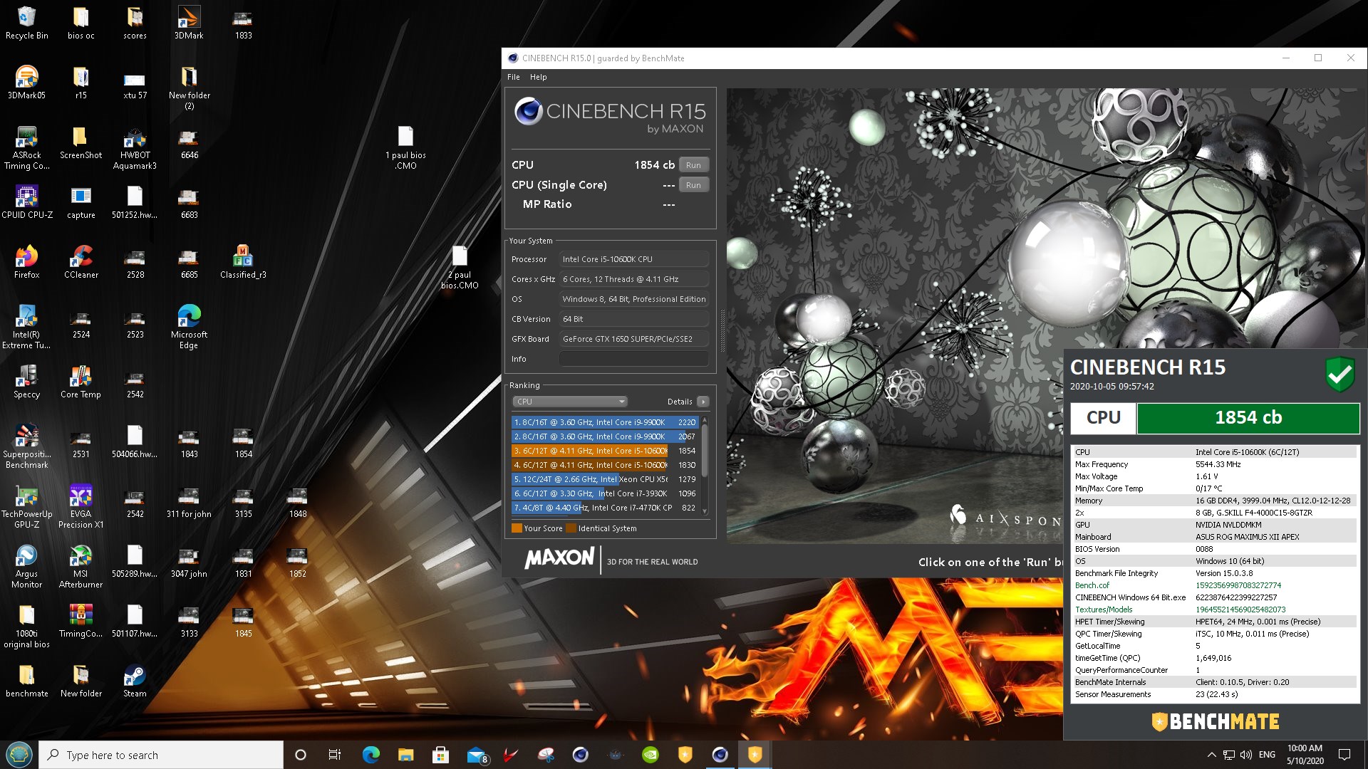The image size is (1368, 769).
Task: Click the BenchMate green checkmark shield
Action: (x=1339, y=374)
